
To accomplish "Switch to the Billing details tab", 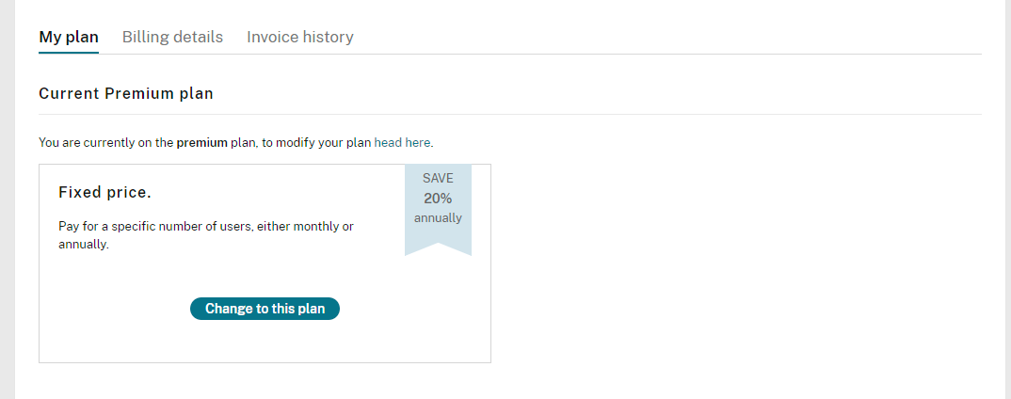I will click(x=173, y=37).
